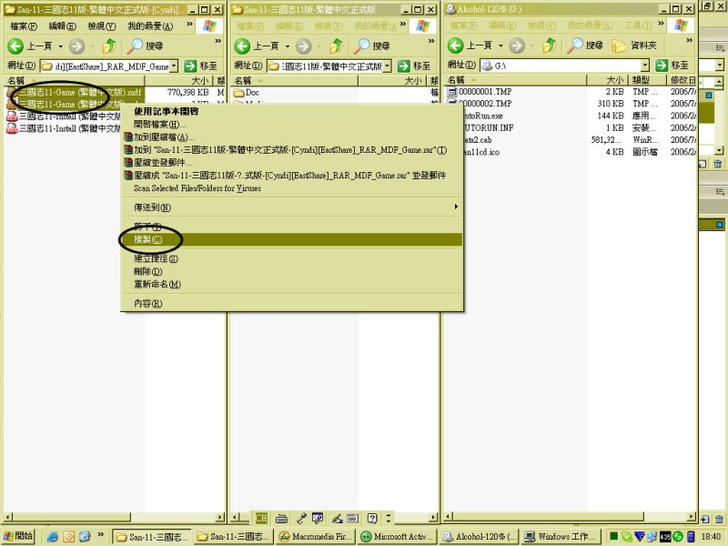Viewport: 728px width, 546px height.
Task: Click the IME help question-mark icon
Action: pos(372,518)
